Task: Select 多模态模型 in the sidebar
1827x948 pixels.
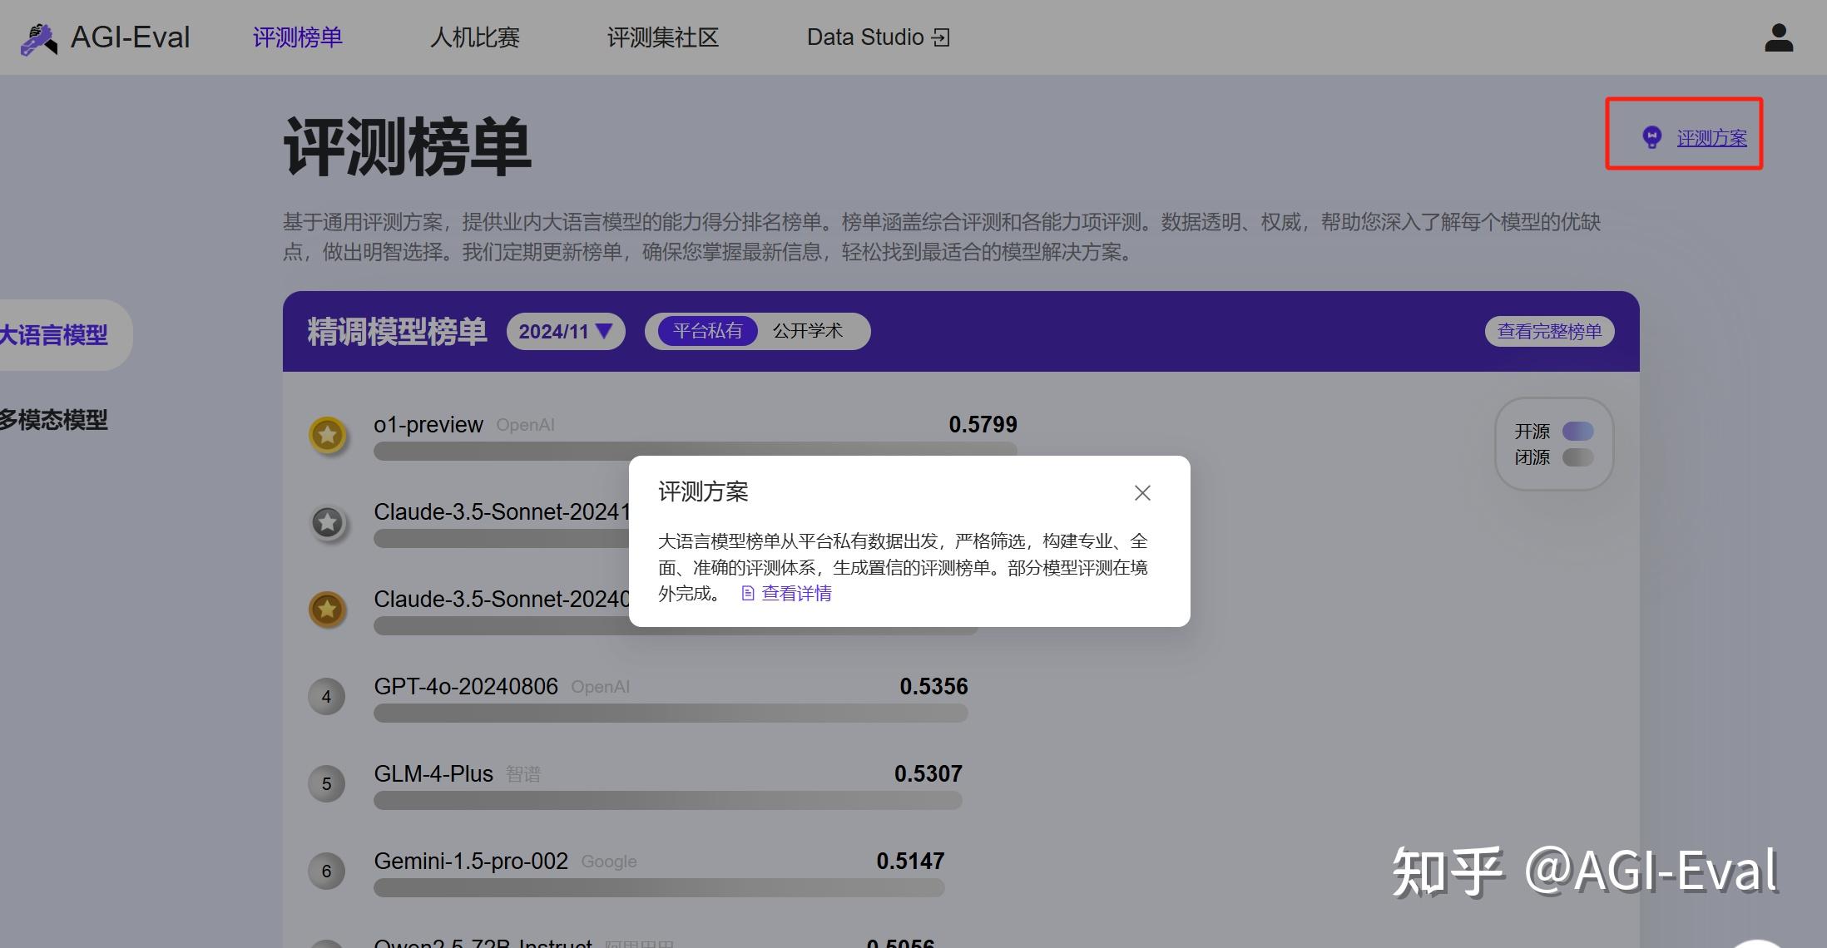Action: click(54, 421)
